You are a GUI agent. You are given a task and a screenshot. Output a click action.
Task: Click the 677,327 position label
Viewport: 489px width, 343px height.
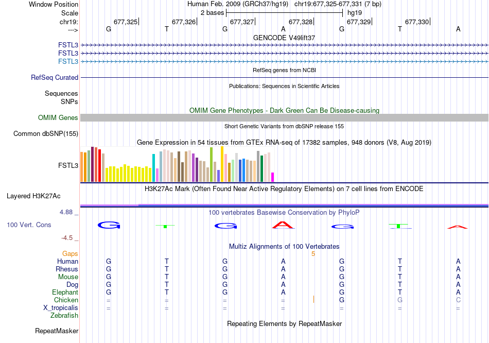tap(242, 22)
